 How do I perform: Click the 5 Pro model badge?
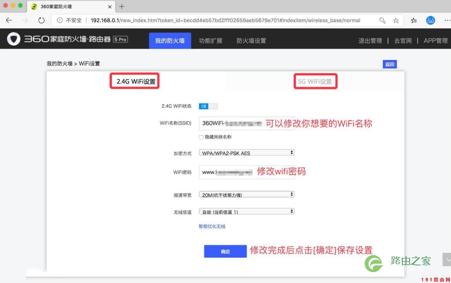coord(121,39)
